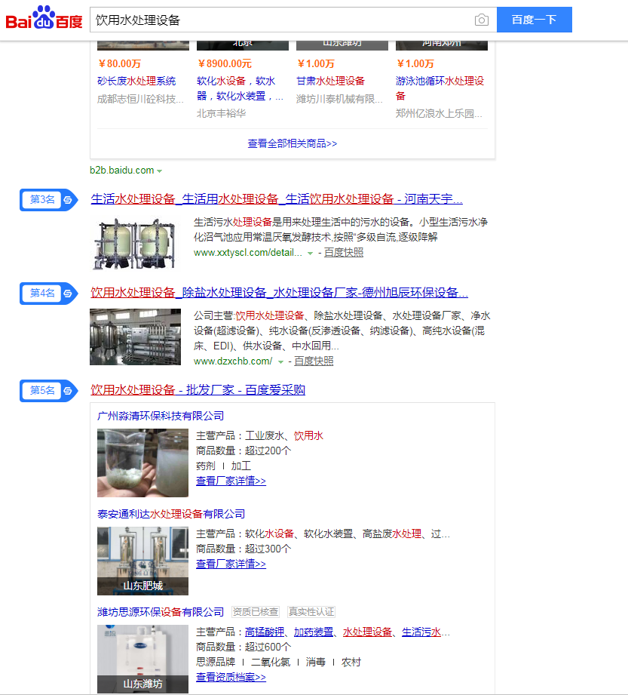Click the 水处理设备 link in 潍坊思源 products
The height and width of the screenshot is (695, 628).
coord(368,632)
